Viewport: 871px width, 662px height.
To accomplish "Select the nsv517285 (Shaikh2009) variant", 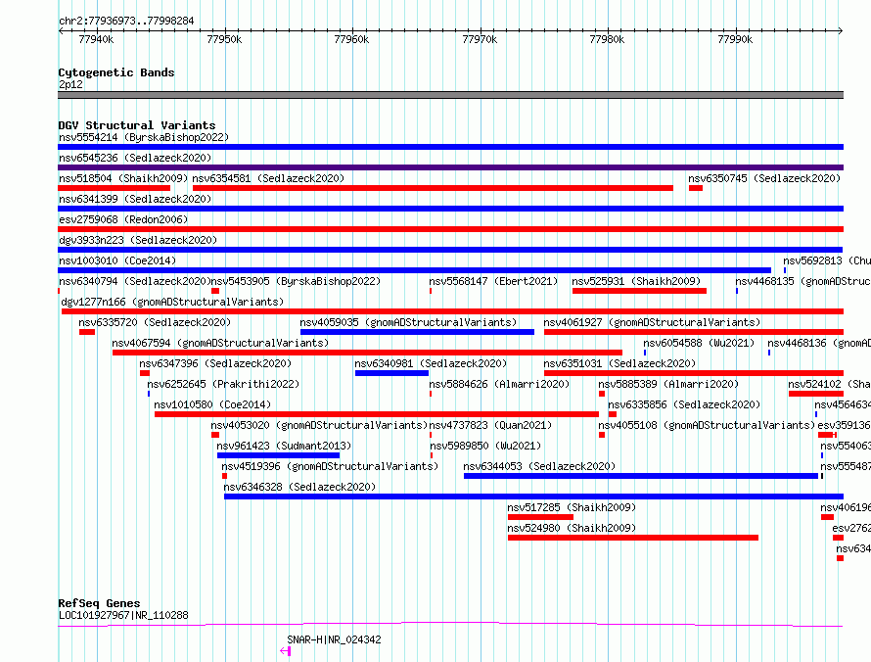I will coord(572,507).
